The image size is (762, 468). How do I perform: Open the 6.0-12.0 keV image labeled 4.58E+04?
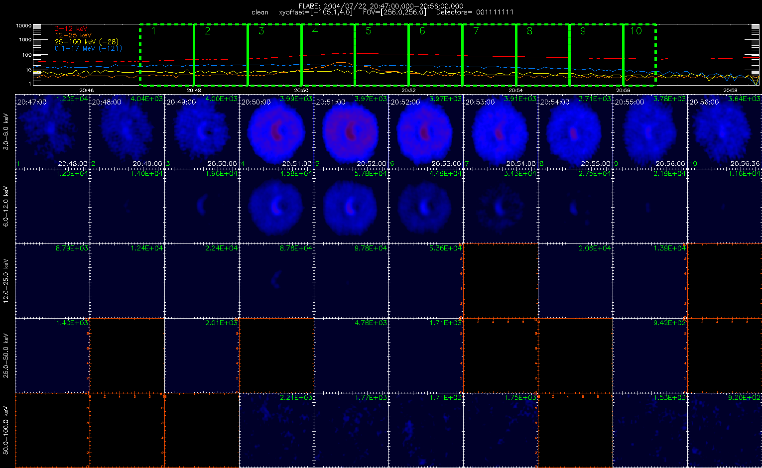click(x=277, y=206)
